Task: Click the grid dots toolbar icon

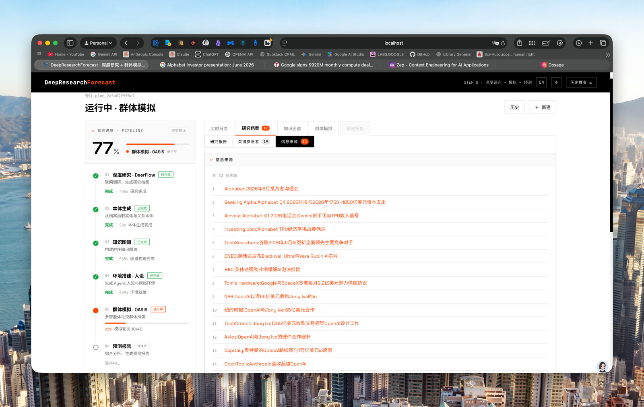Action: click(x=532, y=43)
